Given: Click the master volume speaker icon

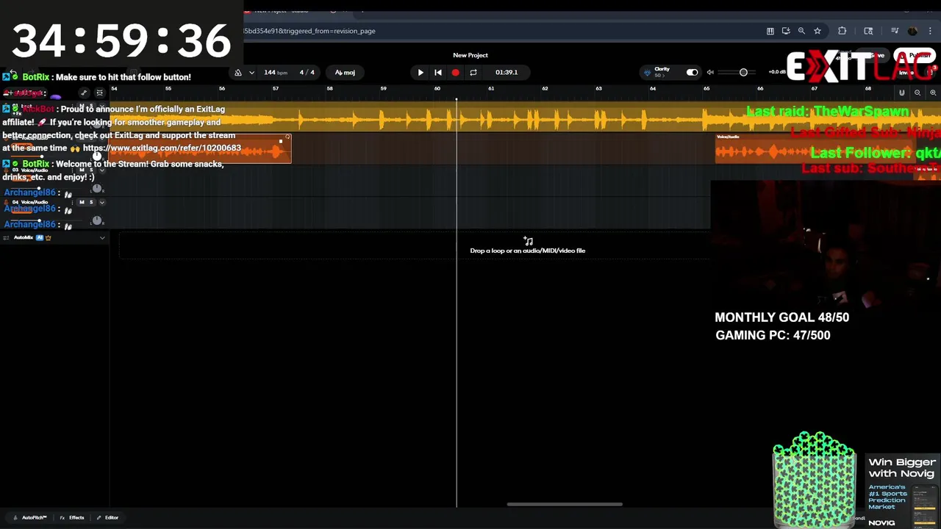Looking at the screenshot, I should 711,73.
